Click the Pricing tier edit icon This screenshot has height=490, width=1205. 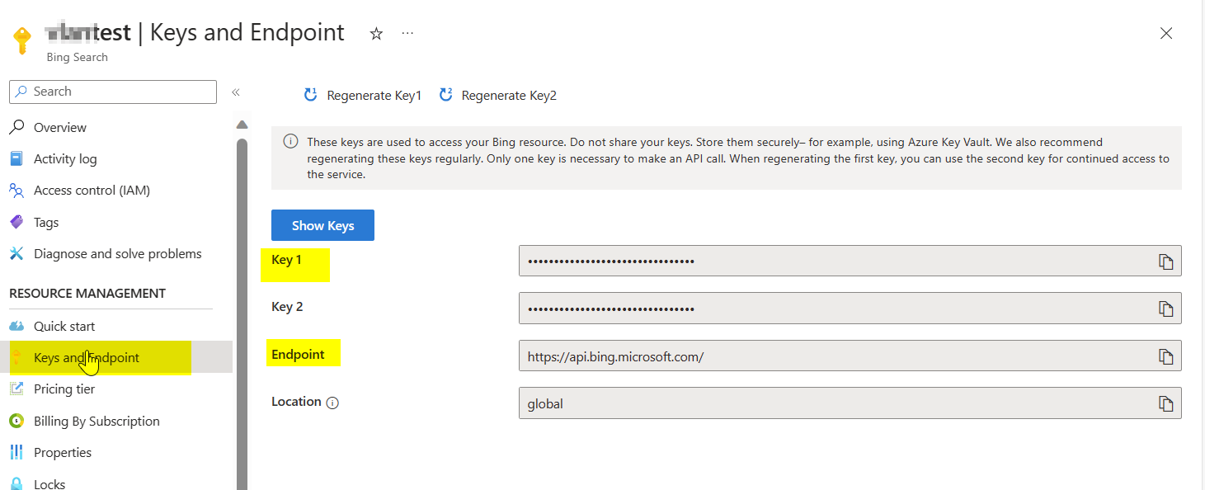[x=16, y=389]
